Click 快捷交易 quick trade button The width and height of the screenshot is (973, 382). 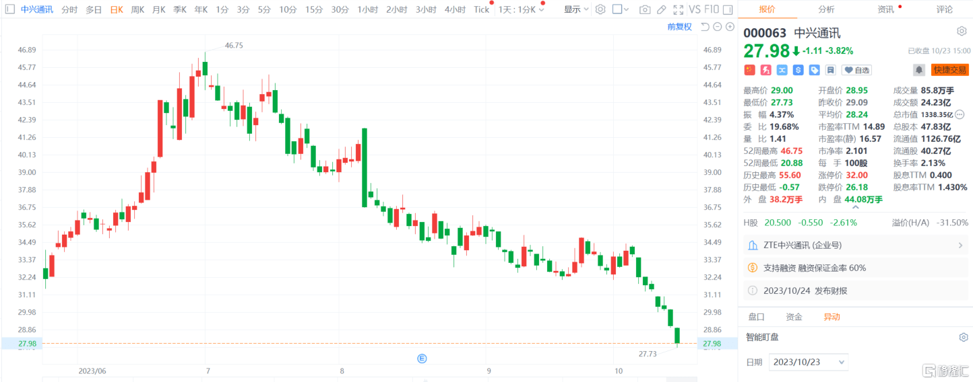click(x=949, y=70)
